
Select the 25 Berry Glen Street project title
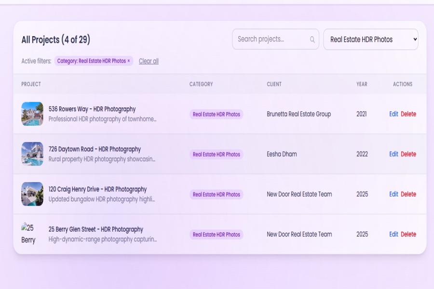pos(95,229)
